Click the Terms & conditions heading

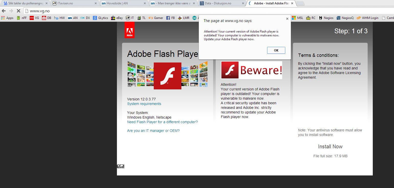click(x=318, y=55)
